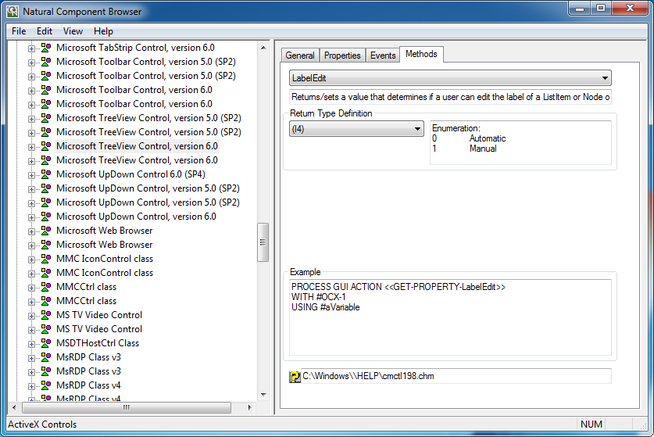
Task: Switch to the General tab
Action: (300, 56)
